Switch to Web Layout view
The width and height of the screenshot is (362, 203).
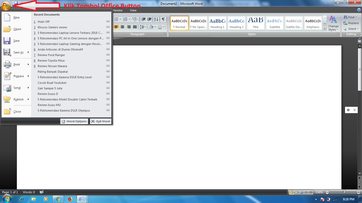pos(301,192)
